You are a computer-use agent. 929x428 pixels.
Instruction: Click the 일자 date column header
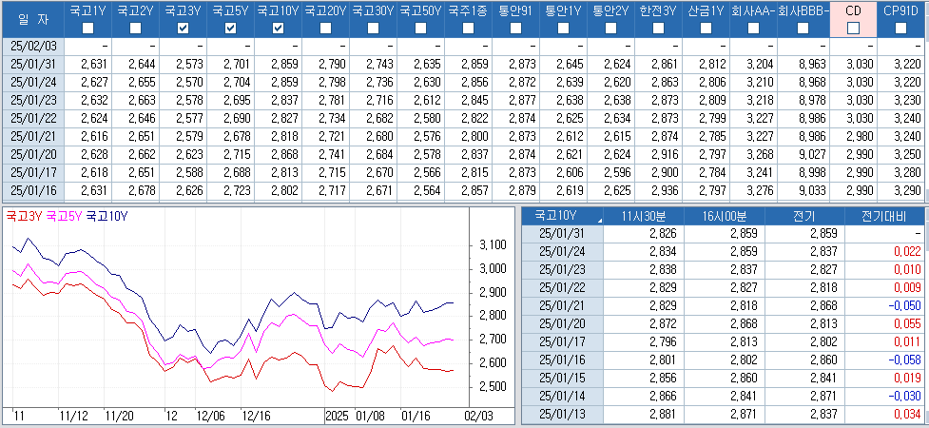[32, 19]
